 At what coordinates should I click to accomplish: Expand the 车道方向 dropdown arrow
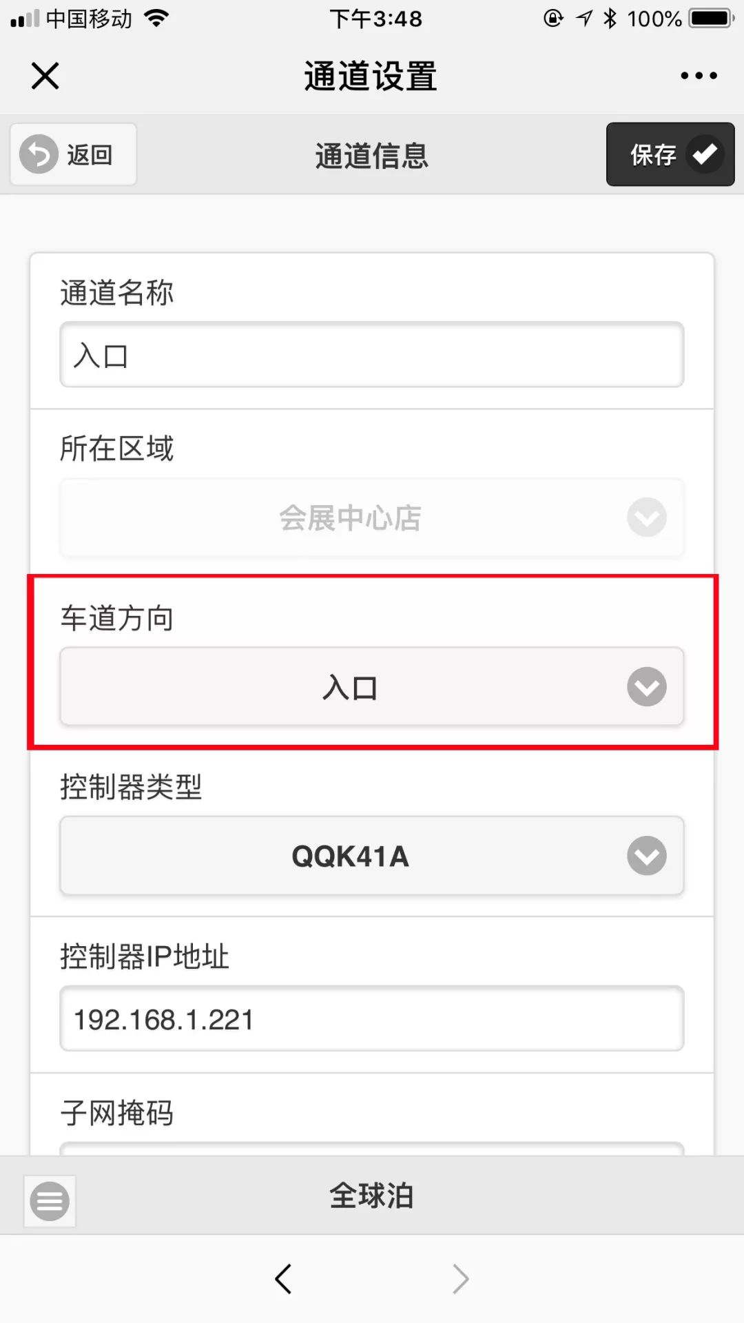click(x=647, y=686)
